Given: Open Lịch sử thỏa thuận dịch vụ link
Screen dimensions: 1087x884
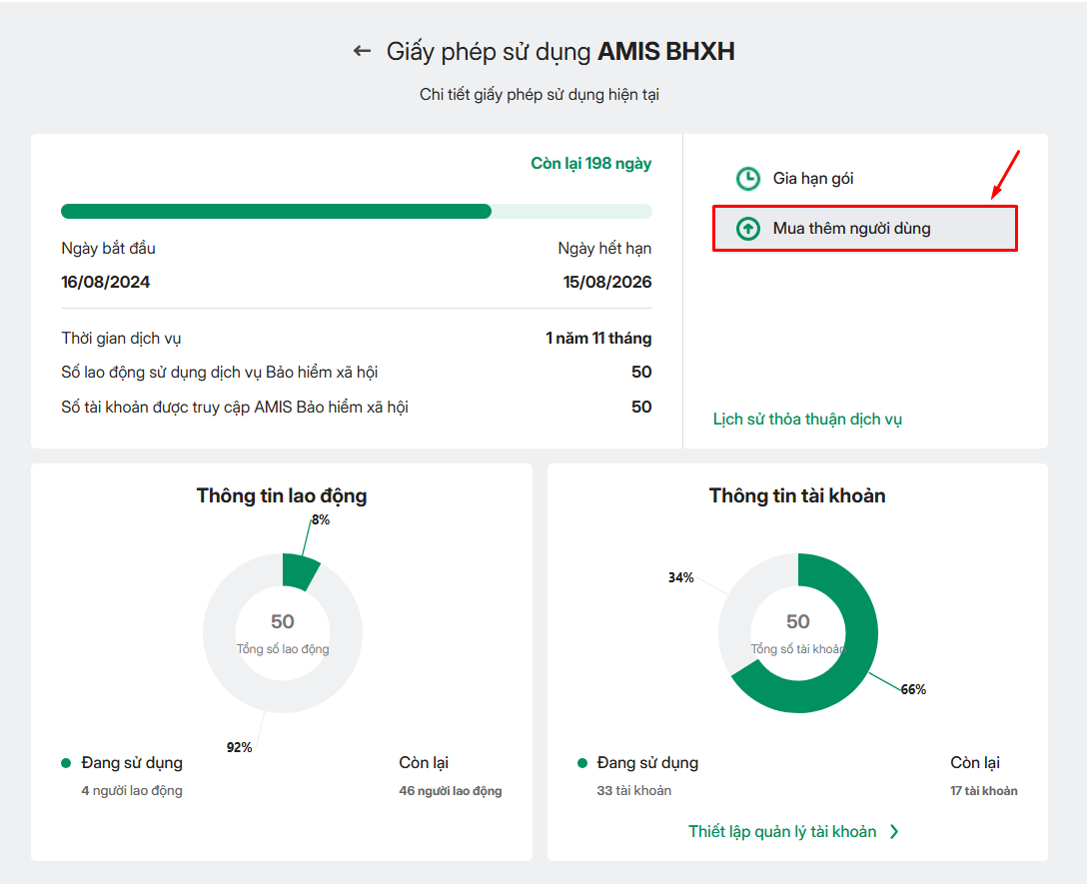Looking at the screenshot, I should [x=807, y=420].
